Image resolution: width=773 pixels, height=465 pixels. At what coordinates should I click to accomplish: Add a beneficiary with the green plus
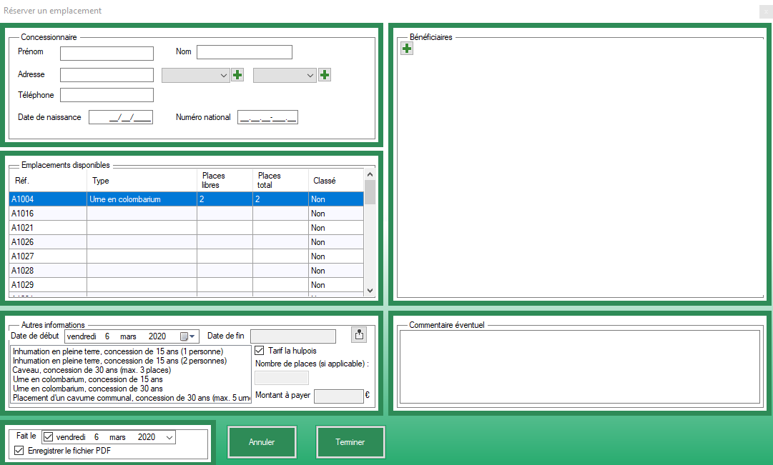click(x=407, y=49)
